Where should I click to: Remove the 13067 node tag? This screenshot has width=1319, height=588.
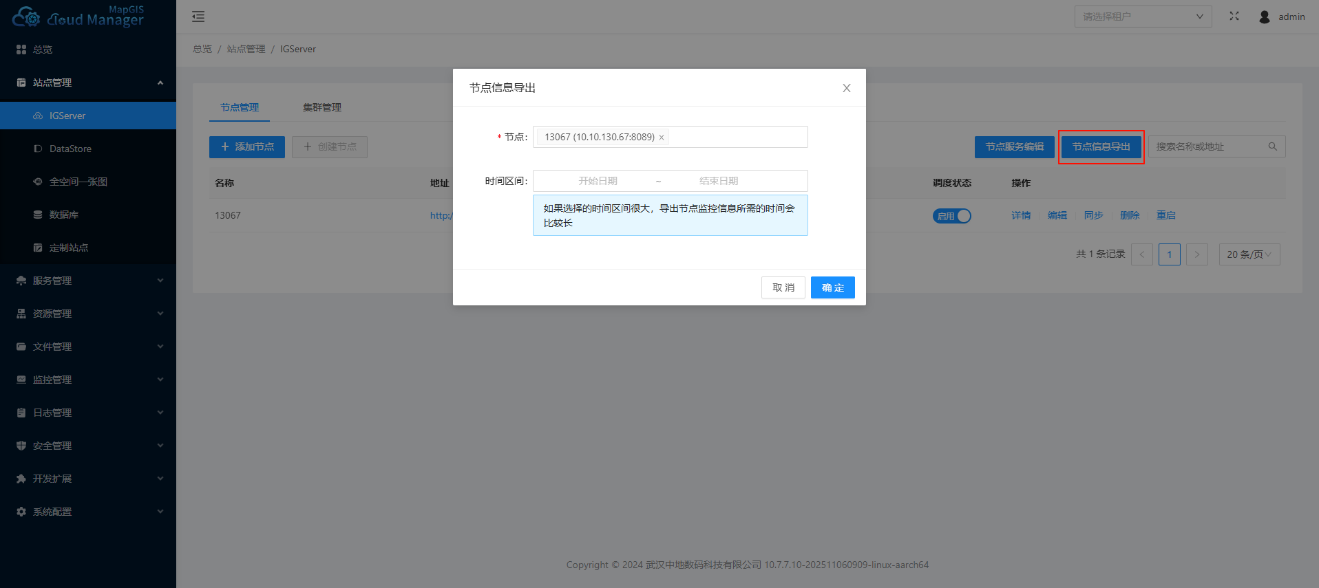(662, 138)
